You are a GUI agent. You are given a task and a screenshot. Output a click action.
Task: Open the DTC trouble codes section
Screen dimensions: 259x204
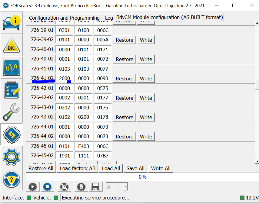click(12, 45)
